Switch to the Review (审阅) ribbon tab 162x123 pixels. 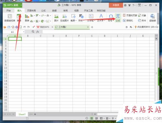click(x=65, y=11)
